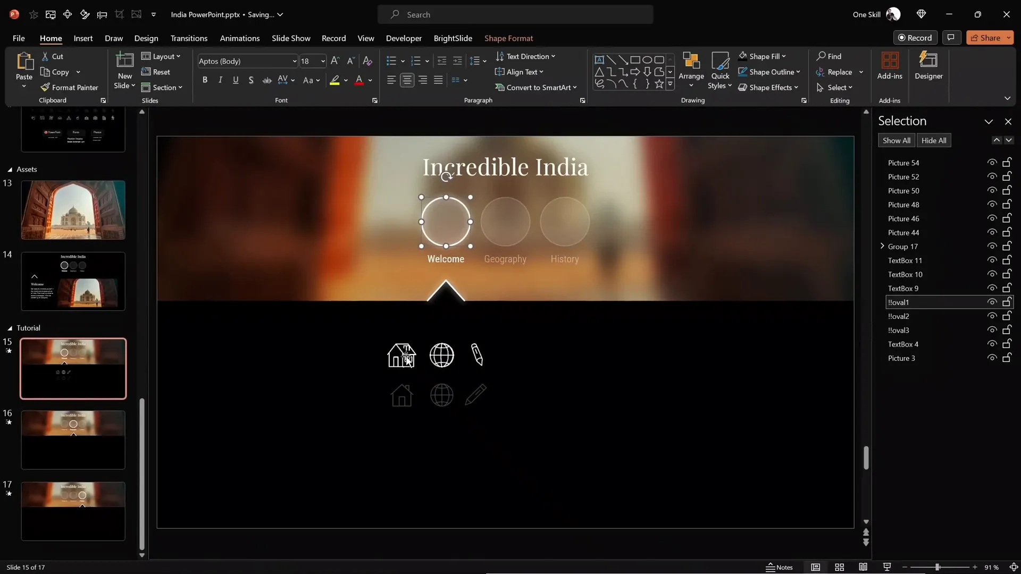Lock the !!oval2 object
This screenshot has width=1021, height=574.
[x=1007, y=316]
